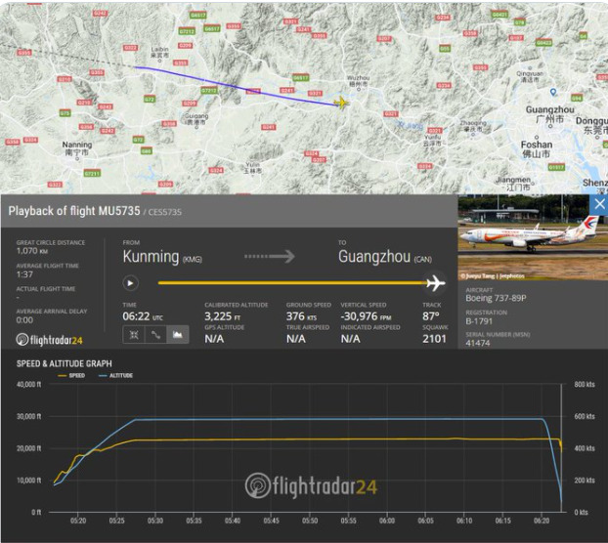Click the serial number 41474
608x543 pixels.
[478, 343]
